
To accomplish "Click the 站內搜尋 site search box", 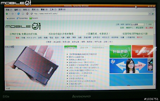I will tap(137, 24).
